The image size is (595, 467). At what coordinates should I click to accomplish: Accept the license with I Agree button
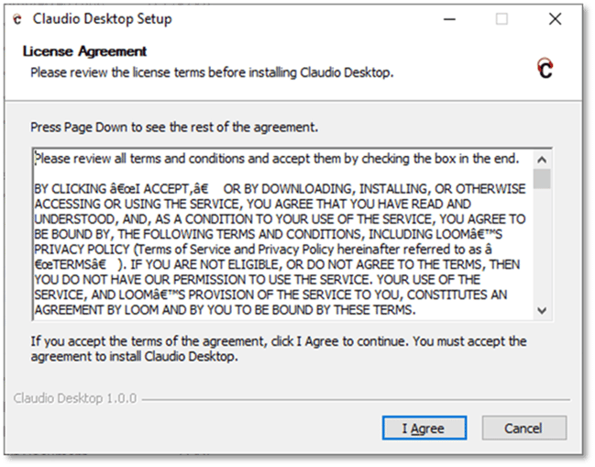tap(424, 428)
